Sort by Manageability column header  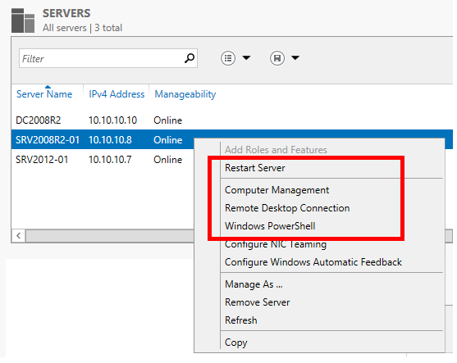[185, 94]
